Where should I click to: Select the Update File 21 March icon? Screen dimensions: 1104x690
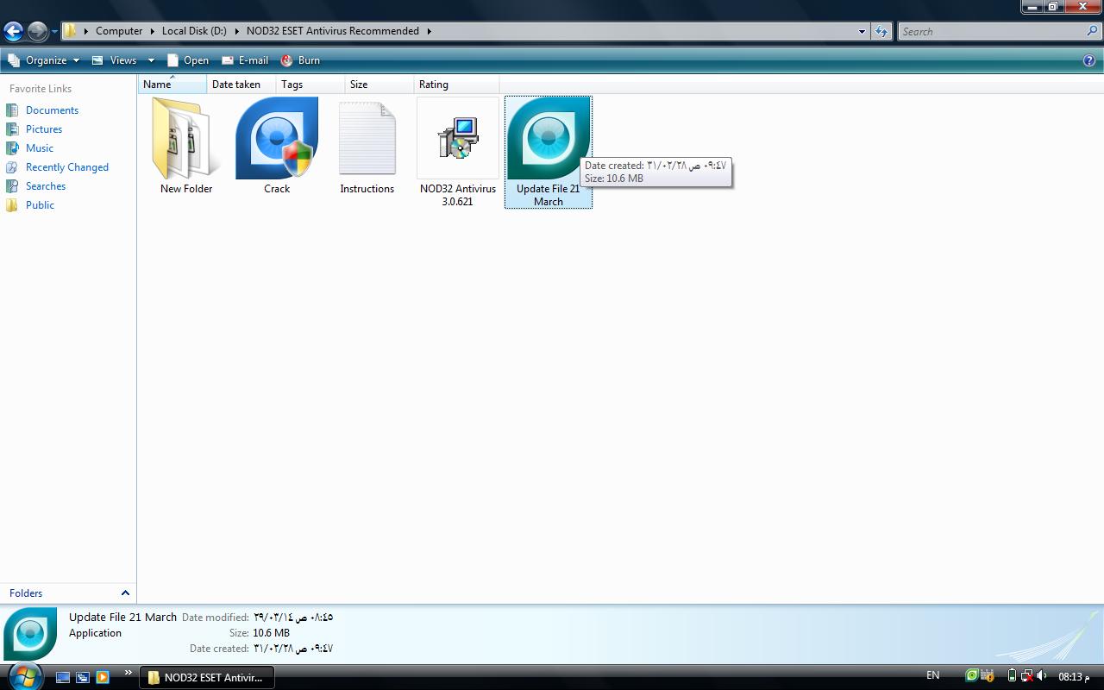click(x=549, y=138)
